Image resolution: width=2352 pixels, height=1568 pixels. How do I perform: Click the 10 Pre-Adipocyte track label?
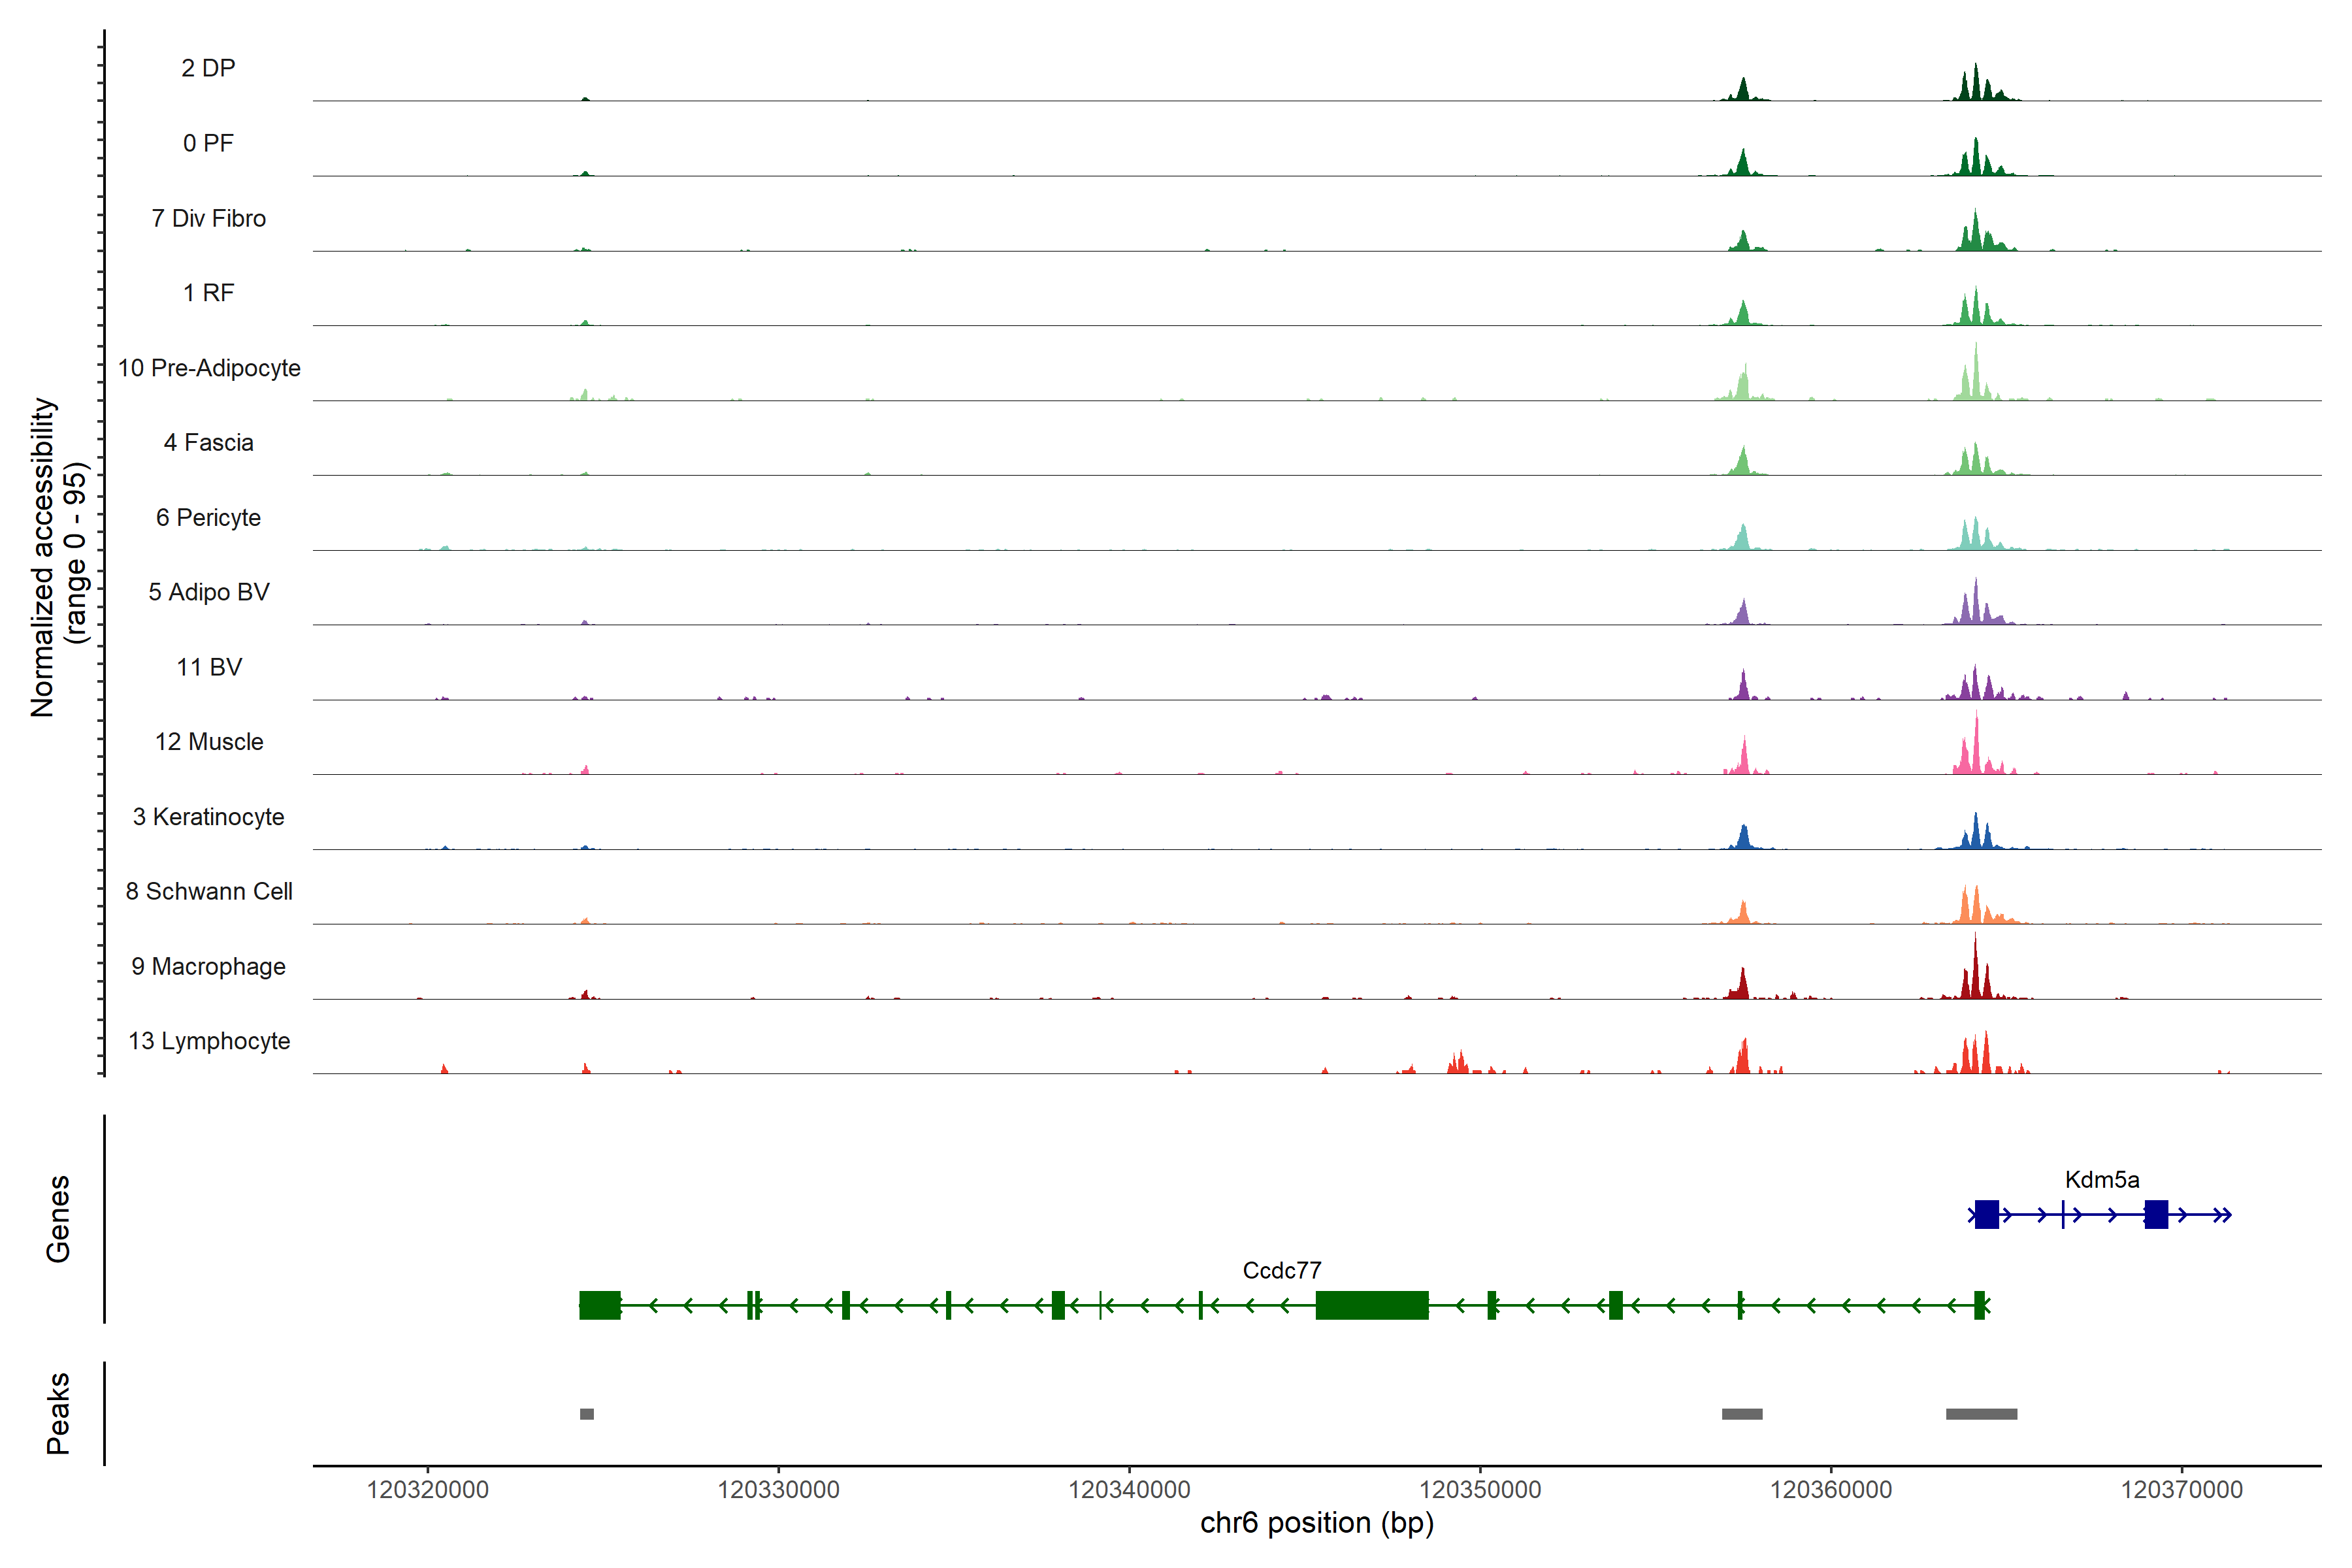tap(209, 368)
